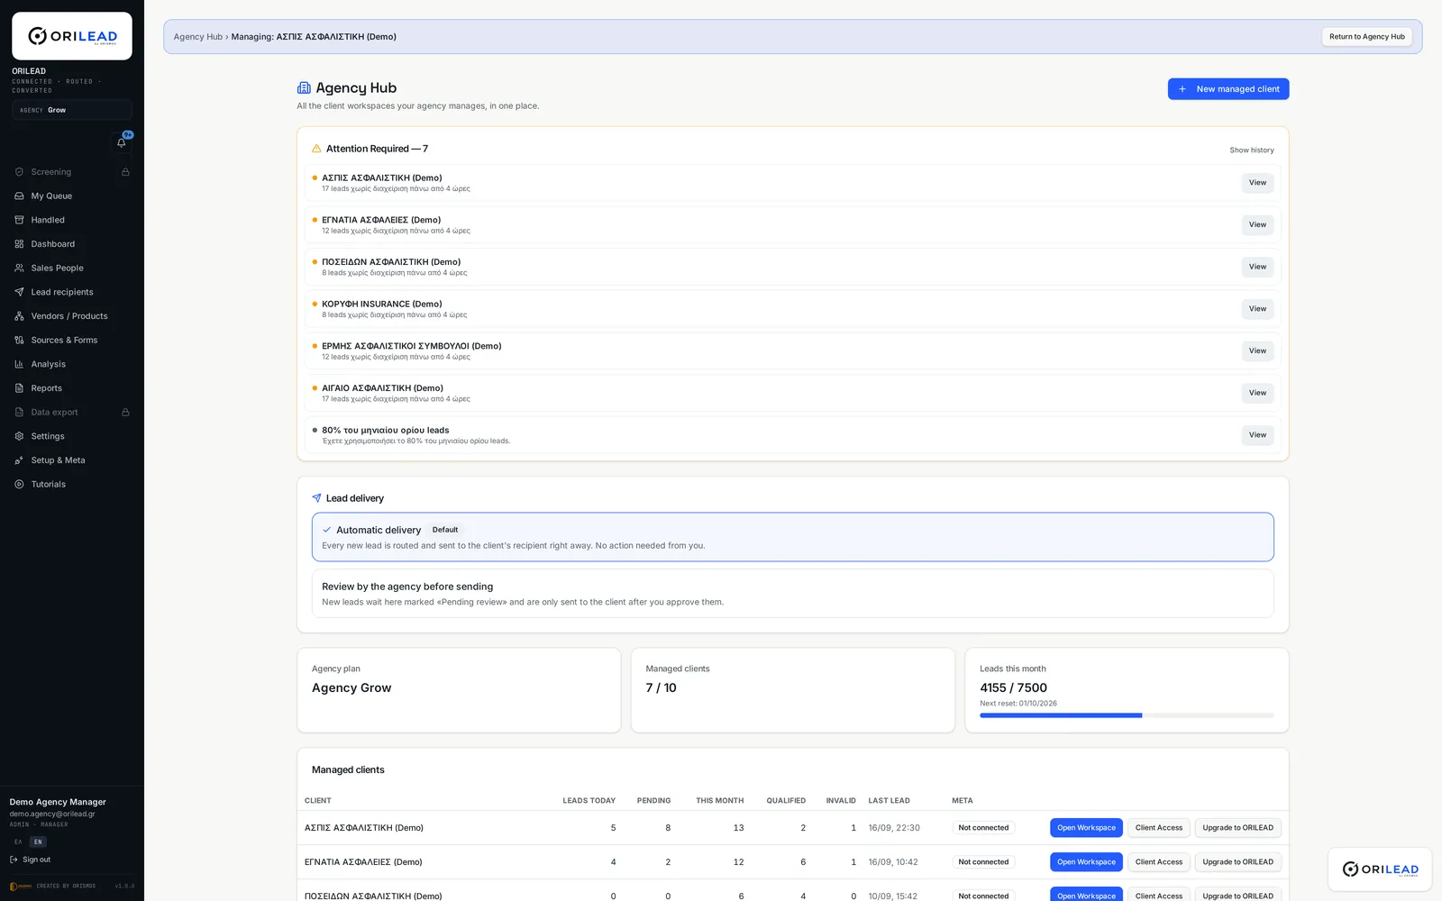Click the Default tag on Automatic delivery
Viewport: 1442px width, 901px height.
click(445, 530)
